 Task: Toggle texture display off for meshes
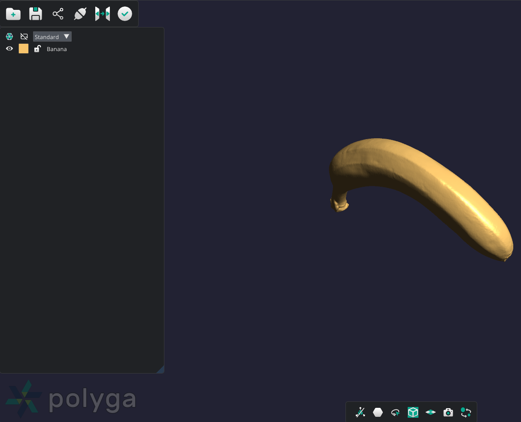click(x=24, y=36)
